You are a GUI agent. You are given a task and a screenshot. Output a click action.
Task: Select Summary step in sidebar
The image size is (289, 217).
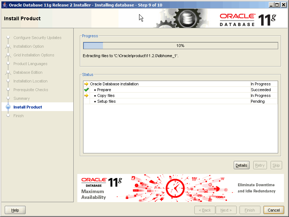(22, 98)
